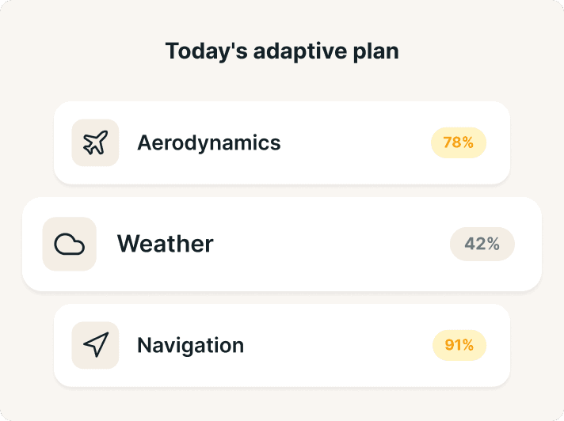Click the "Today's adaptive plan" heading
The width and height of the screenshot is (564, 421).
(281, 51)
